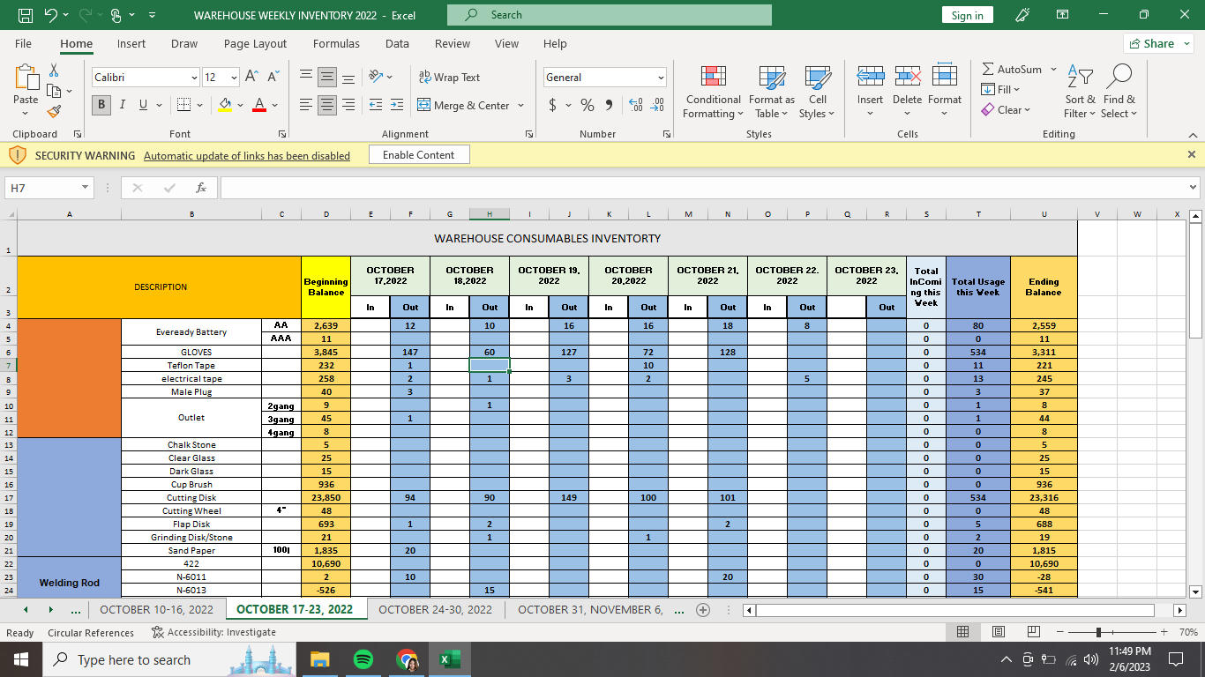Viewport: 1205px width, 677px height.
Task: Toggle align right
Action: pos(348,106)
